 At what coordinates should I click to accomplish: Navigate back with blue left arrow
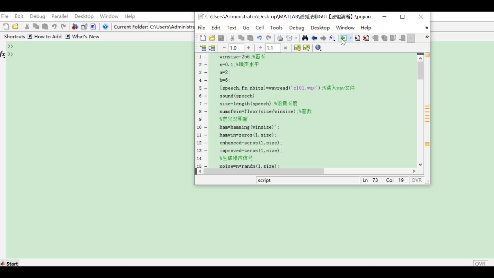coord(314,38)
